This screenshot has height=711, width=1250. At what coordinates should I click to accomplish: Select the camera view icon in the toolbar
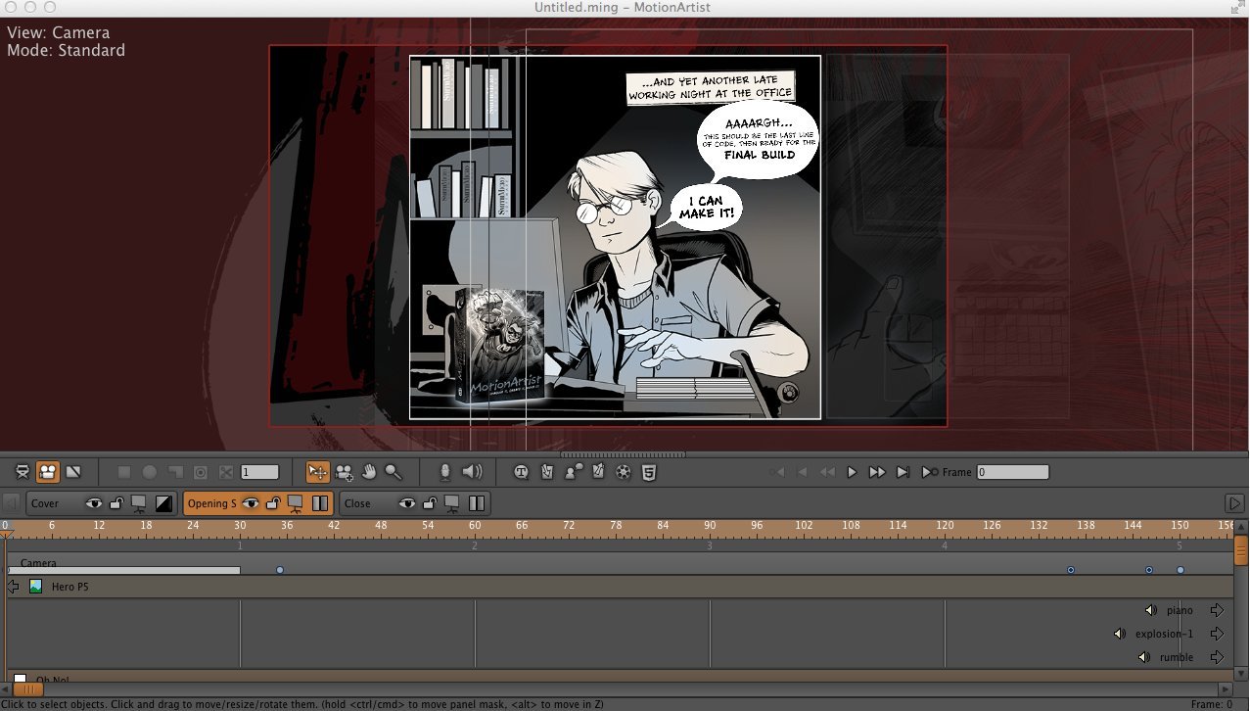pos(49,472)
